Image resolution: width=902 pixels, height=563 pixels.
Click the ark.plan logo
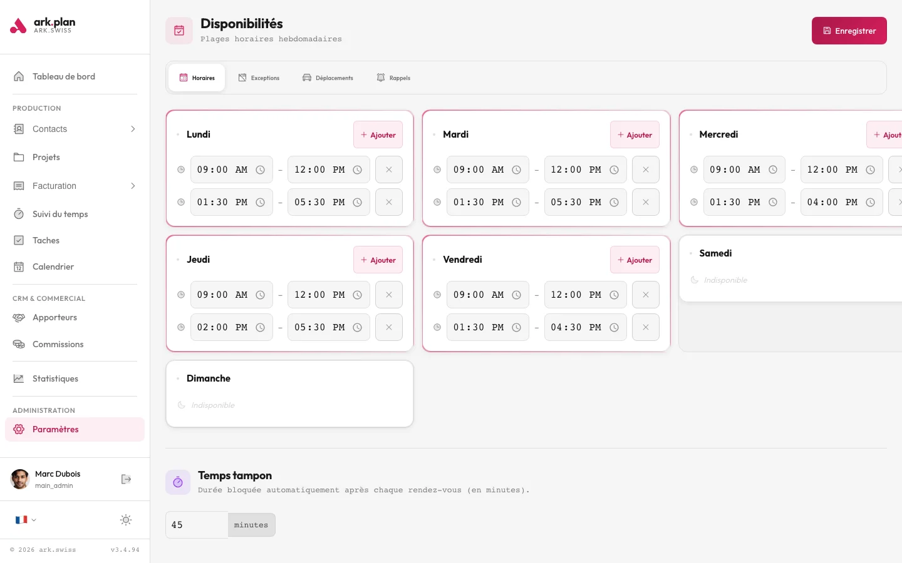(43, 26)
